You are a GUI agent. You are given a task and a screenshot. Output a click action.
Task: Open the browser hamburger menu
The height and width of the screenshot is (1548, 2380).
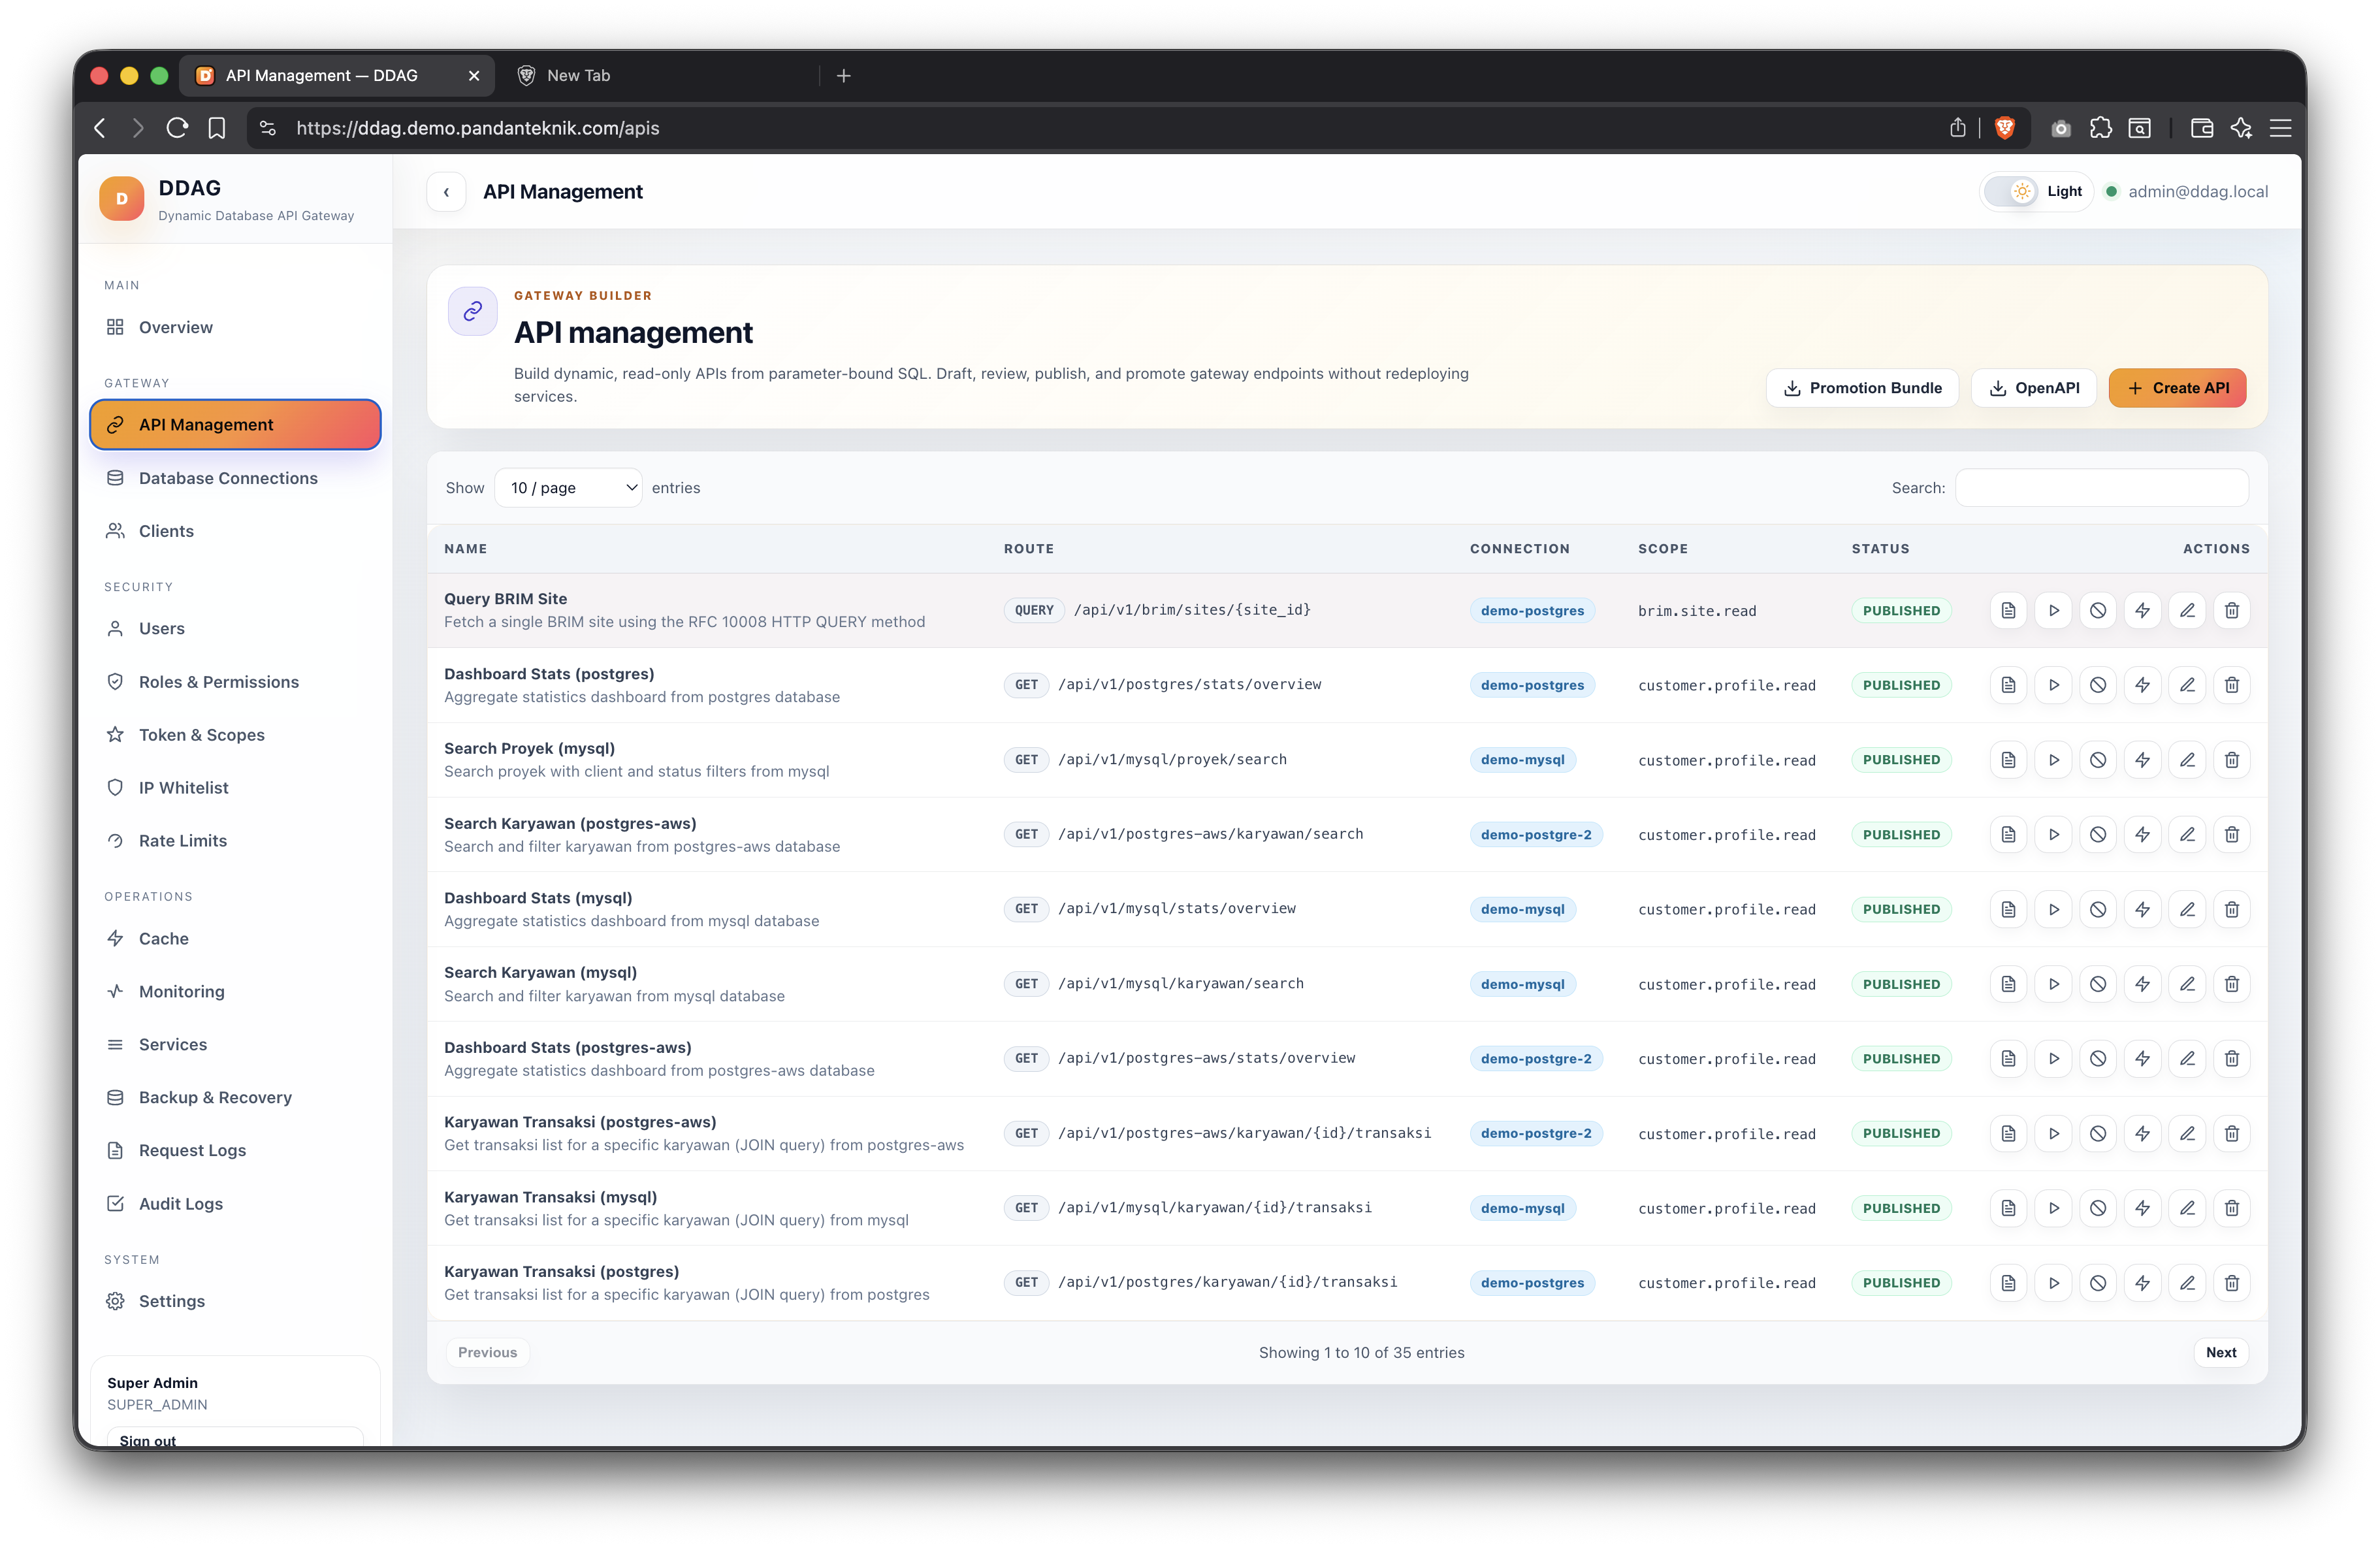[x=2280, y=128]
